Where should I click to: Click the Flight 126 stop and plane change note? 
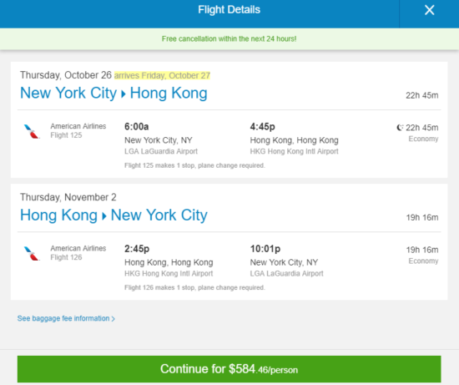pos(194,288)
